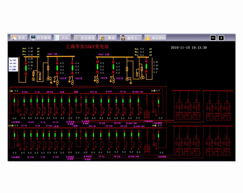Toggle the W-P2A feeder breaker
The height and width of the screenshot is (193, 243).
(24, 101)
